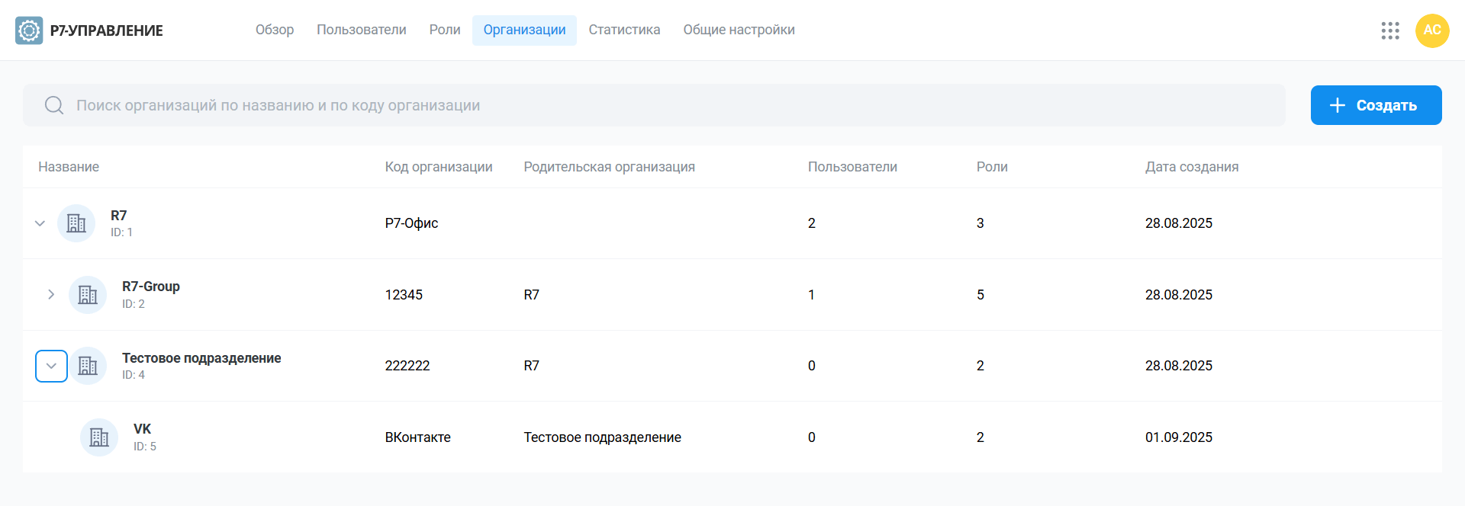Collapse the Тестовое подразделение row

pyautogui.click(x=51, y=366)
